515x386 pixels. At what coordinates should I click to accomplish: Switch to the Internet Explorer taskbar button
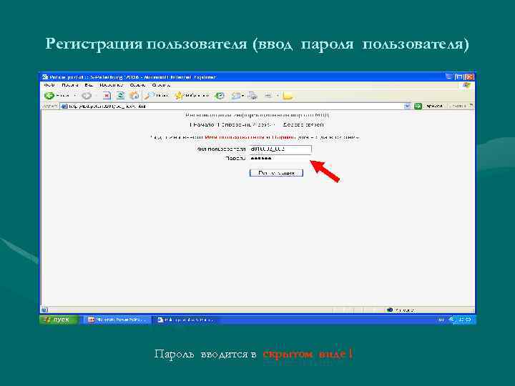pyautogui.click(x=185, y=320)
